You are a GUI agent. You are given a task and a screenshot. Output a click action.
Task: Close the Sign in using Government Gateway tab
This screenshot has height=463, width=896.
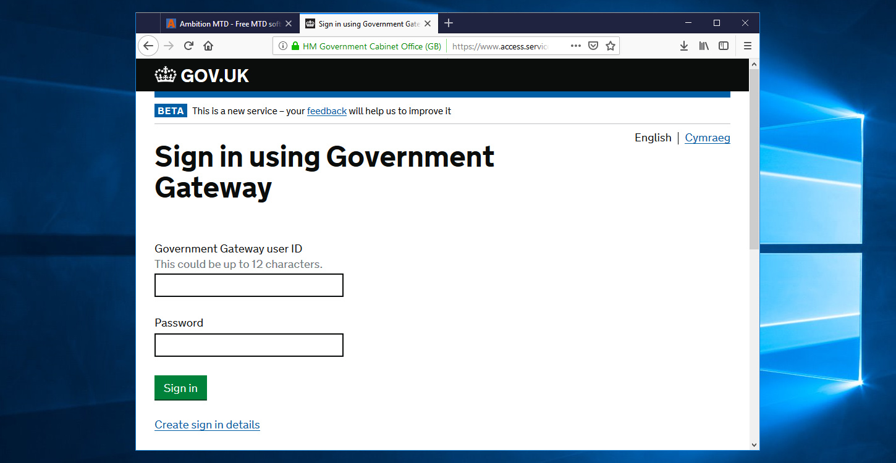point(428,23)
